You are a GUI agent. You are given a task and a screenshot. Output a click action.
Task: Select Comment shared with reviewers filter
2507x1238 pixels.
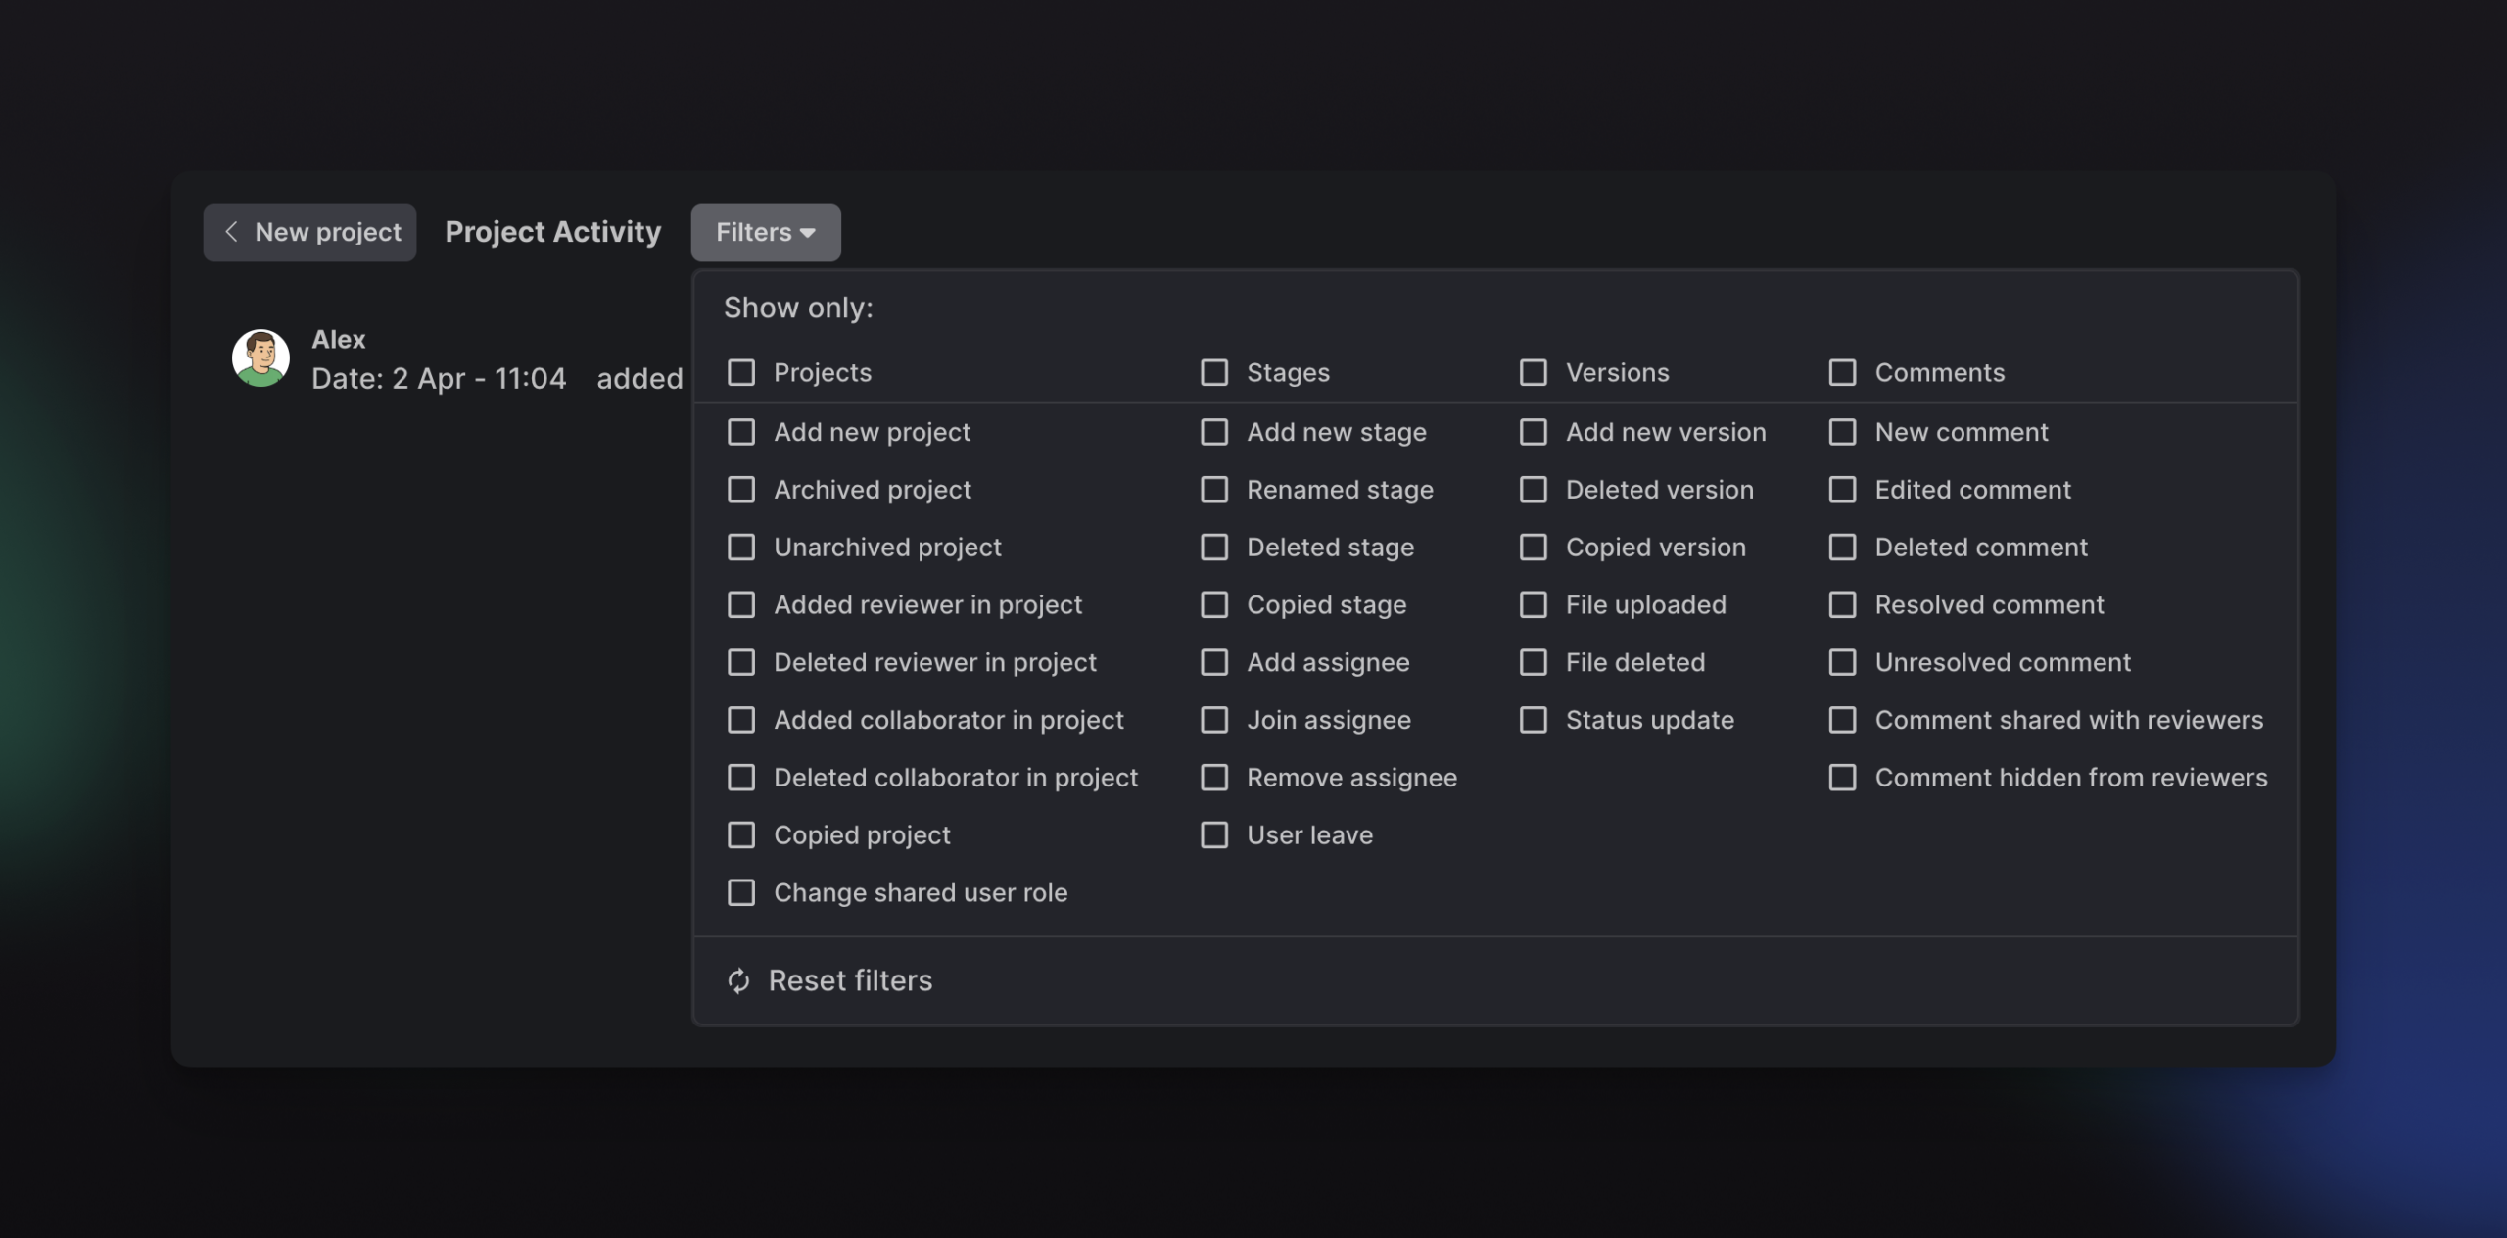pyautogui.click(x=1843, y=720)
